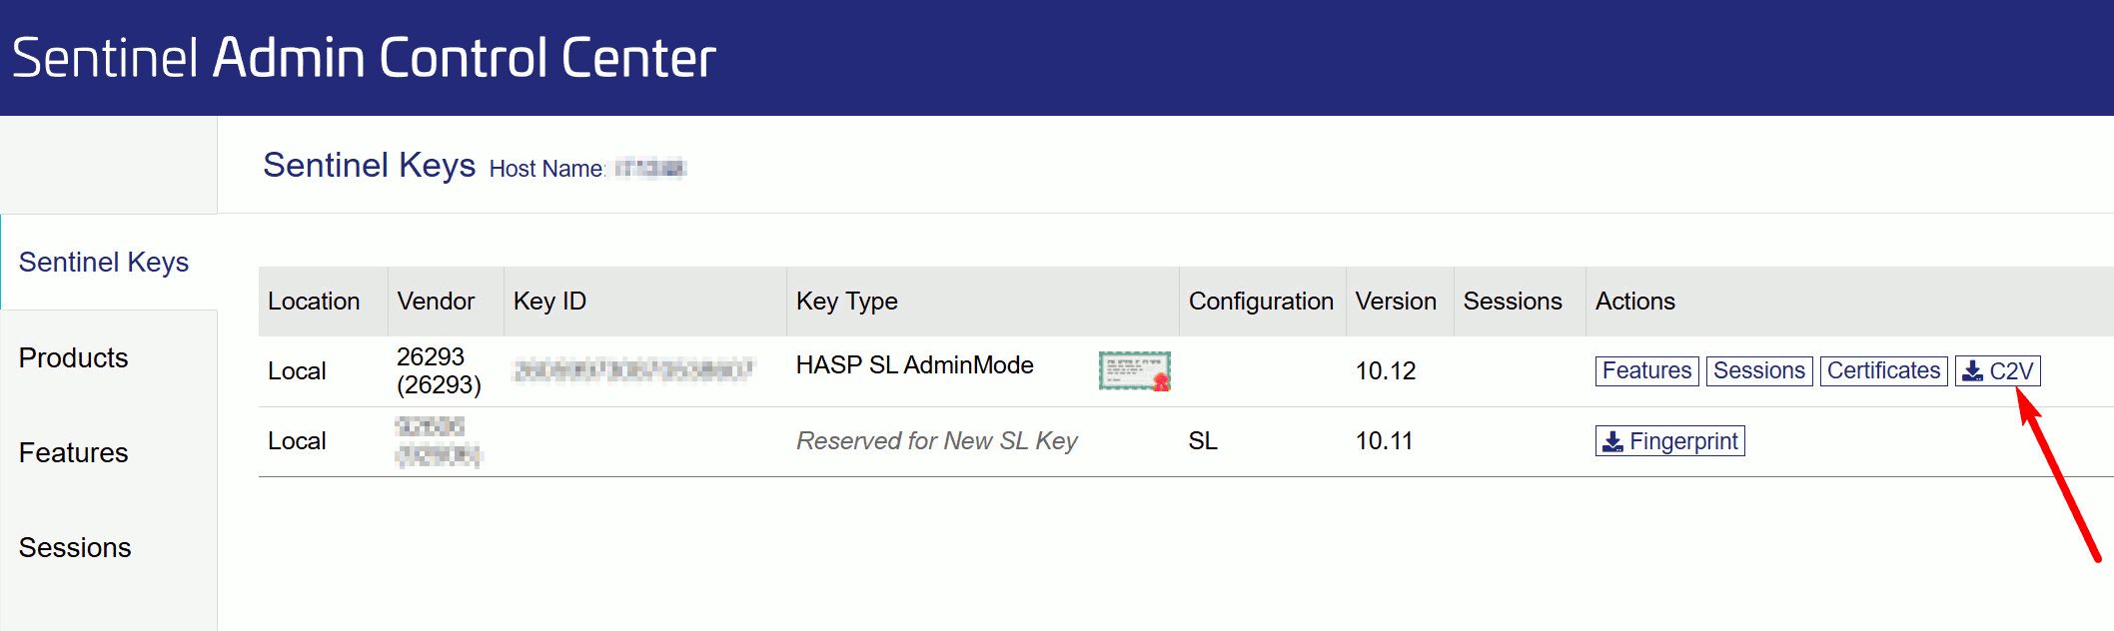Click the Key Type column header
The height and width of the screenshot is (631, 2114).
pyautogui.click(x=846, y=302)
